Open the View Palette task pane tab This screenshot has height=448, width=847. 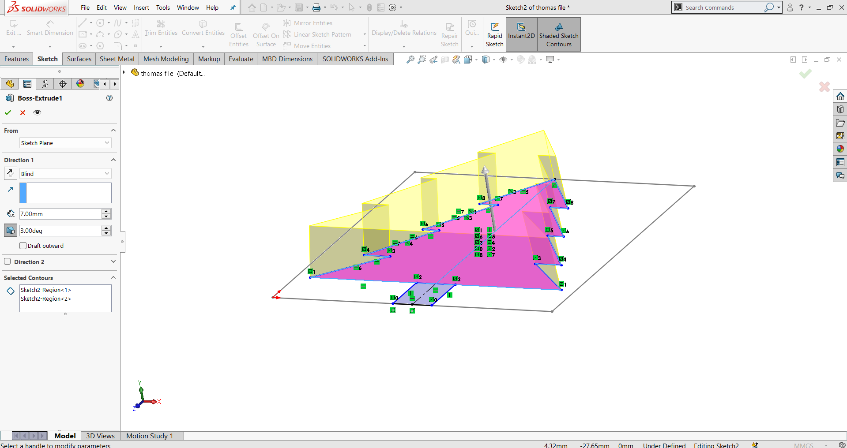point(840,136)
